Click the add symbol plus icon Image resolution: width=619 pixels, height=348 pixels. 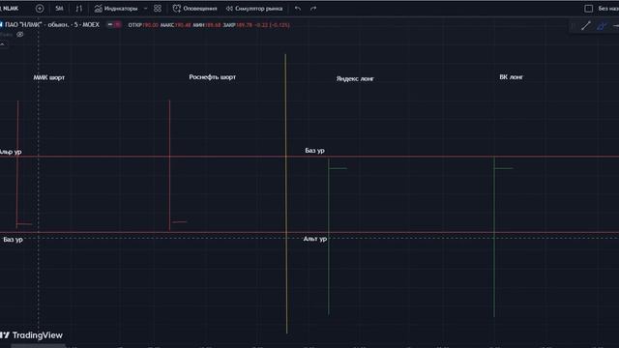pyautogui.click(x=40, y=9)
